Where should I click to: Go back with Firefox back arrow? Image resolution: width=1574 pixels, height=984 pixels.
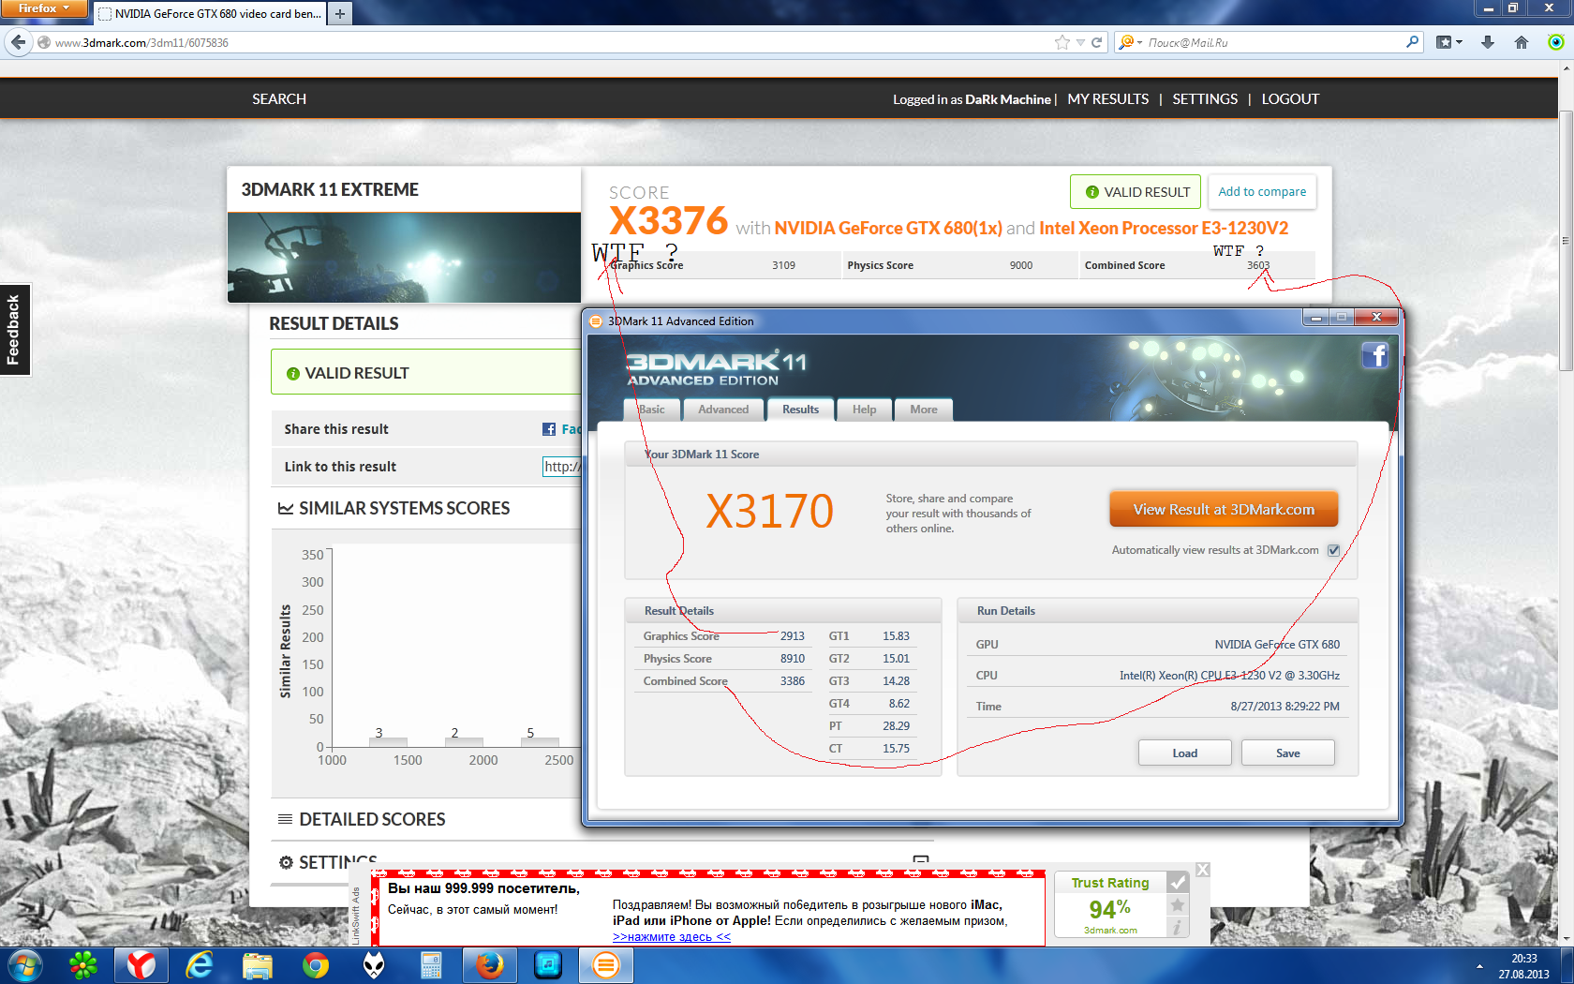point(18,42)
